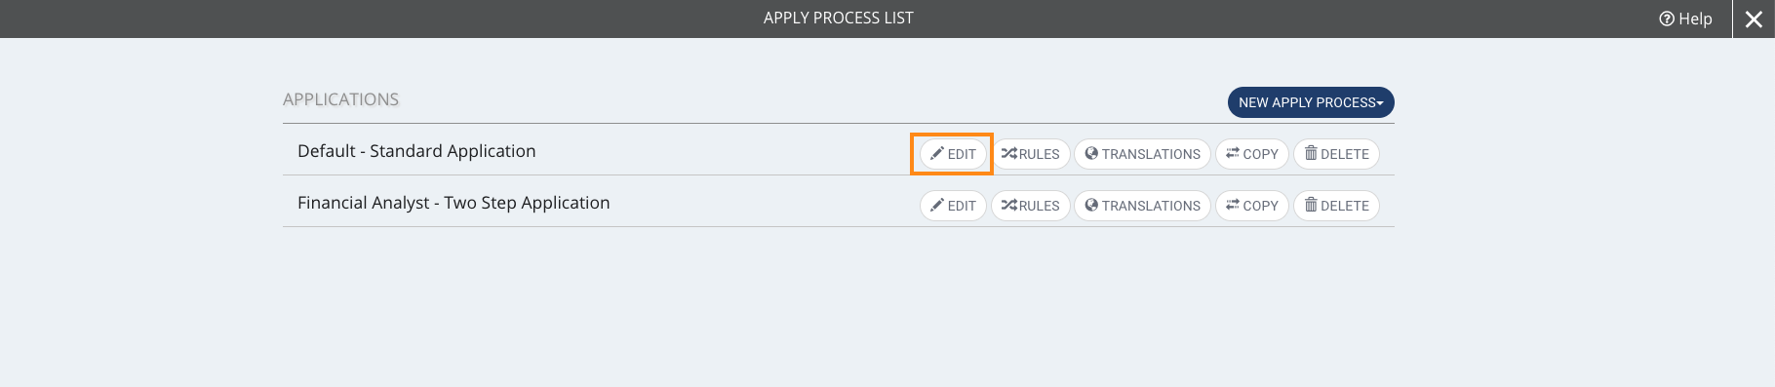The width and height of the screenshot is (1775, 387).
Task: Copy the Financial Analyst Two Step Application
Action: pyautogui.click(x=1252, y=206)
